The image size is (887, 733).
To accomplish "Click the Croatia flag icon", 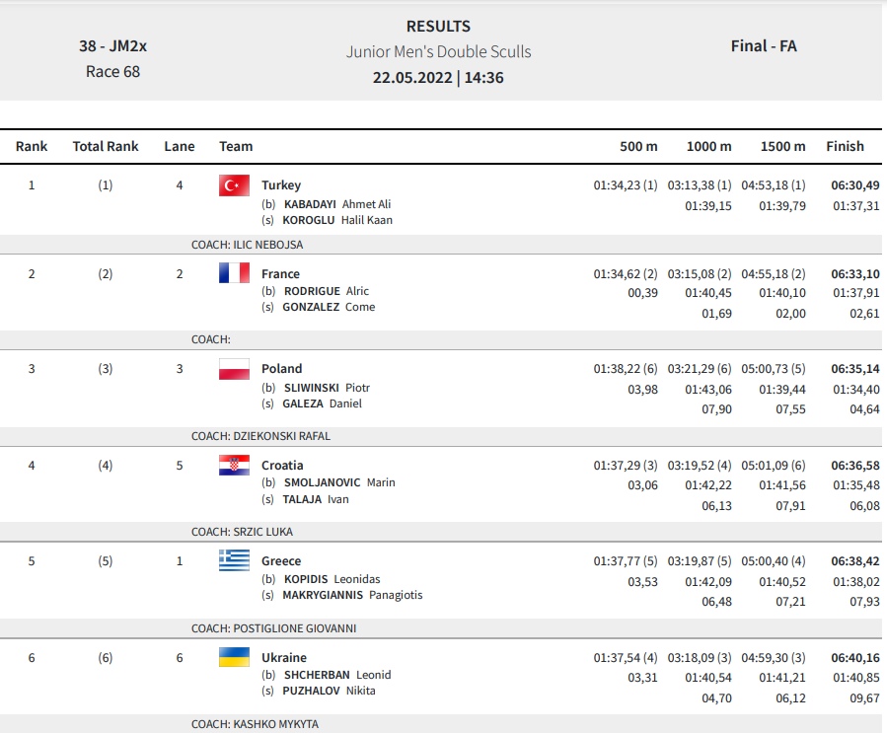I will 234,465.
